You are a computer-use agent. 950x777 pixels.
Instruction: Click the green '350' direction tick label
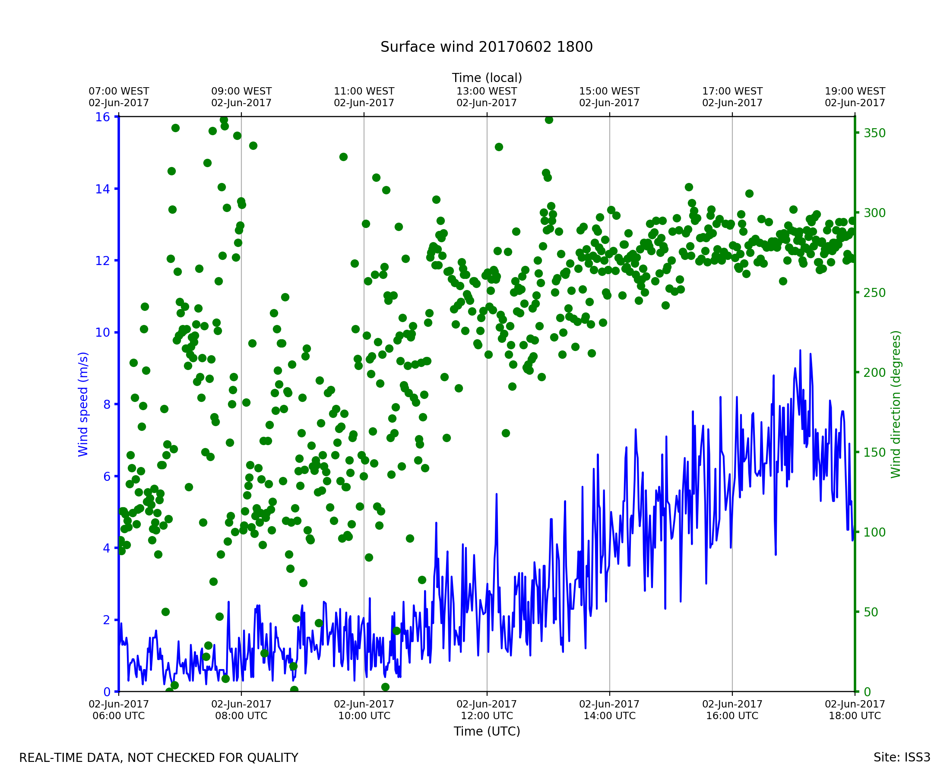pos(874,133)
